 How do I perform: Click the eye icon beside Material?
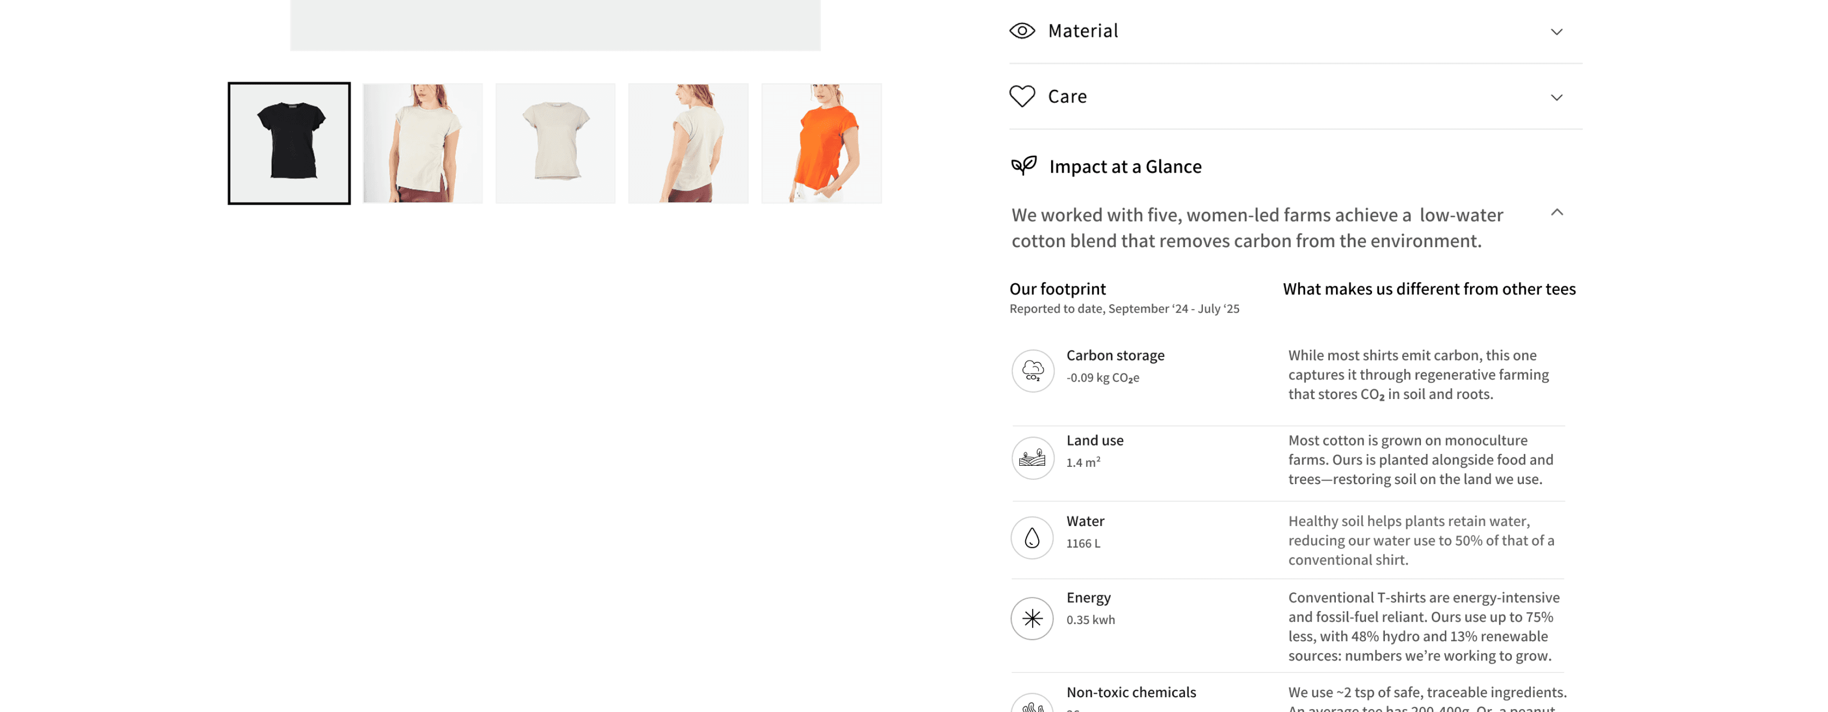click(1022, 31)
